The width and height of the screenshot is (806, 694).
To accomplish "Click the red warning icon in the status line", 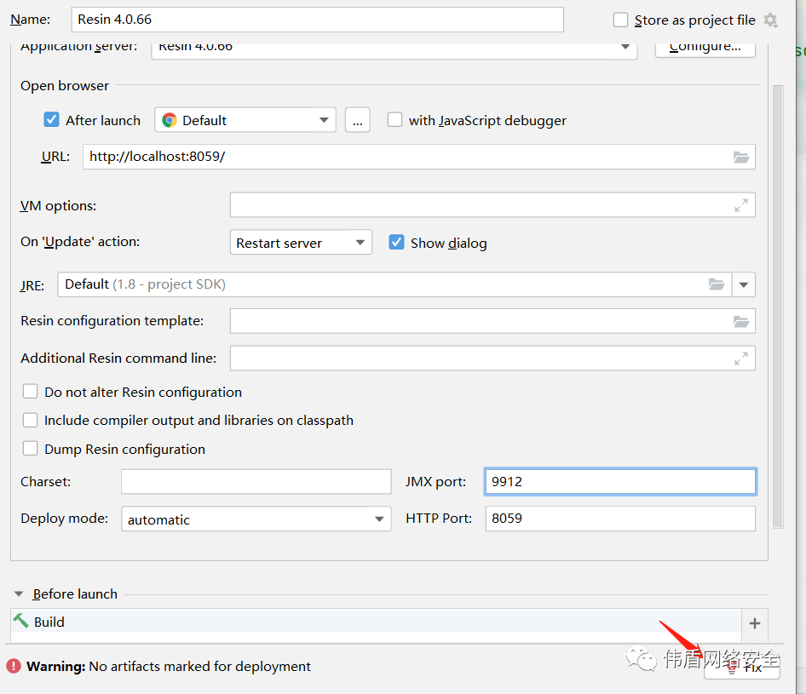I will click(14, 666).
